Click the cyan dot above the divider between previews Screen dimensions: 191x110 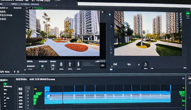[x=110, y=15]
